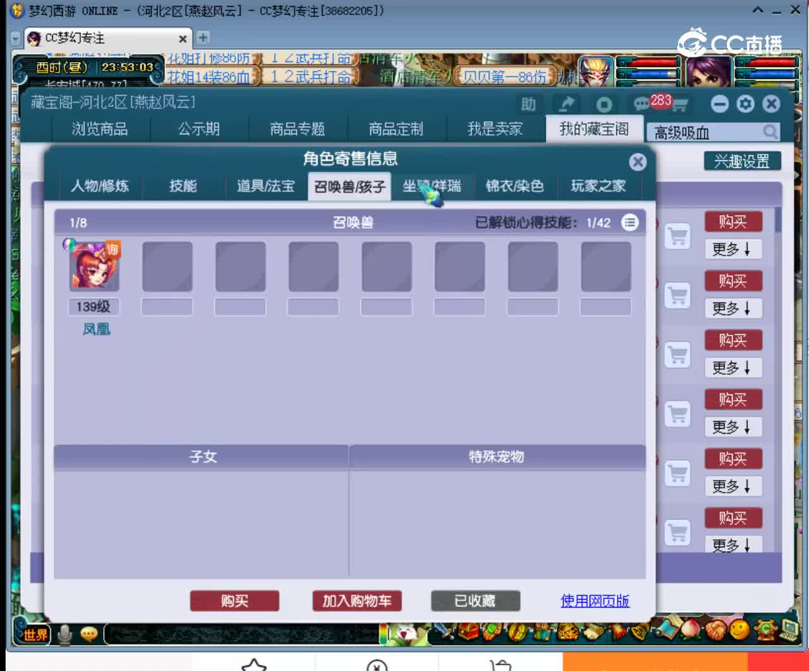Add sixth listing to cart icon
The height and width of the screenshot is (671, 809).
678,533
